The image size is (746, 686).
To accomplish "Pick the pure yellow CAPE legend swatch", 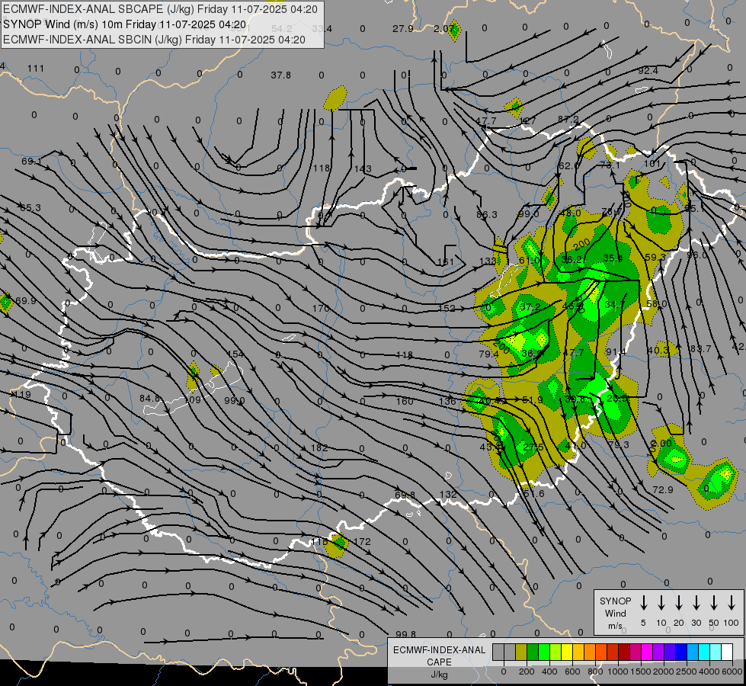I will point(567,652).
